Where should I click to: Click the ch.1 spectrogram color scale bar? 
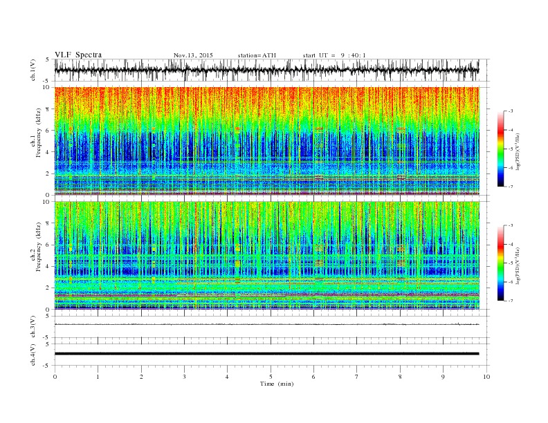pos(500,149)
